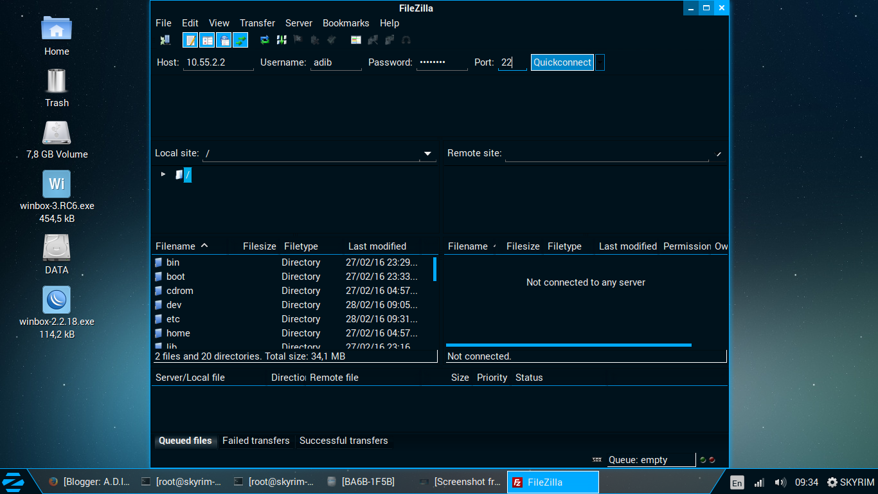Click the binoculars file search icon

(406, 40)
